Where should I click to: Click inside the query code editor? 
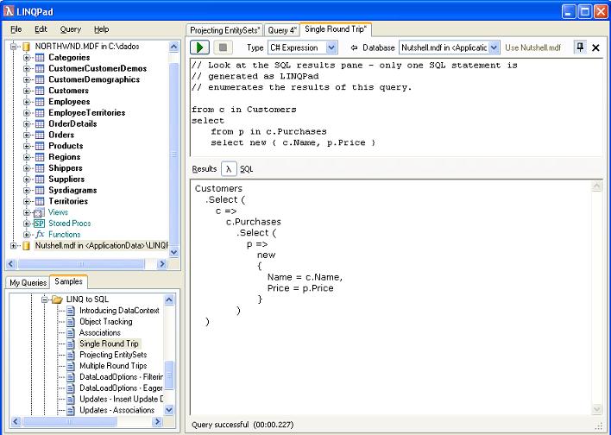coord(396,107)
